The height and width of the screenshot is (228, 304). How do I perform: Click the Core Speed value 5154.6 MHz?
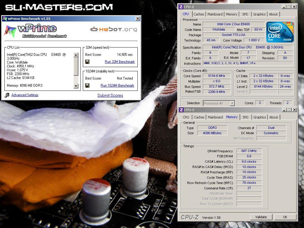pyautogui.click(x=216, y=76)
